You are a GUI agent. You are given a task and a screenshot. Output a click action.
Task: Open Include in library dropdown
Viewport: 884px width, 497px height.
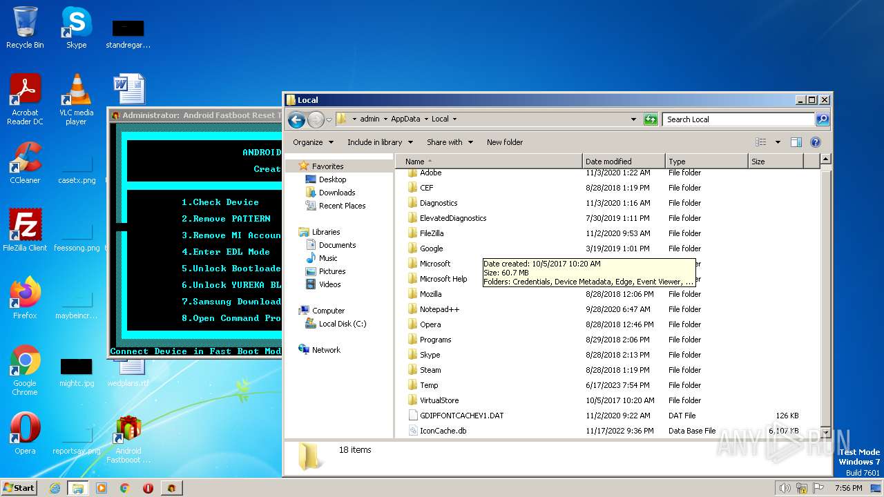380,142
